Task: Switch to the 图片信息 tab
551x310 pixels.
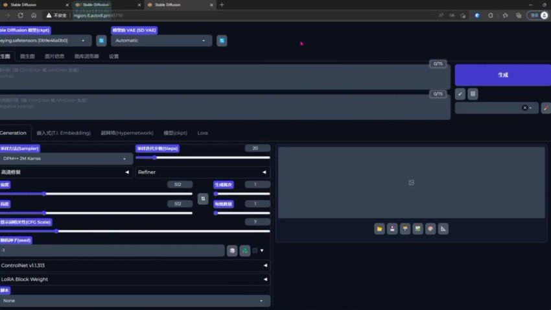Action: 54,56
